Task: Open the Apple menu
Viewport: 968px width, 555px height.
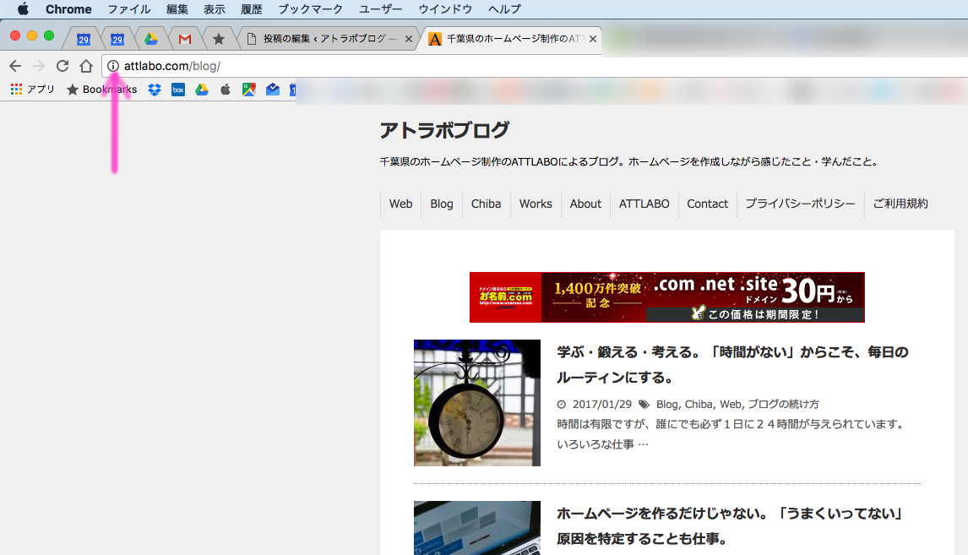Action: click(23, 9)
